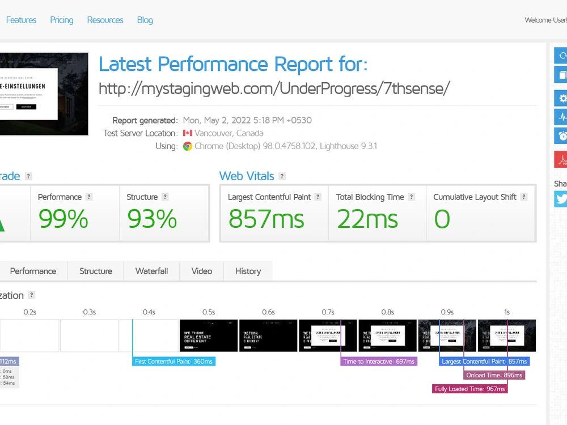567x425 pixels.
Task: Click Time to Interactive 697ms marker
Action: click(379, 362)
